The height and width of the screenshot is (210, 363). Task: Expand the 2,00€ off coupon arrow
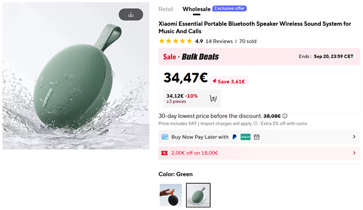354,153
